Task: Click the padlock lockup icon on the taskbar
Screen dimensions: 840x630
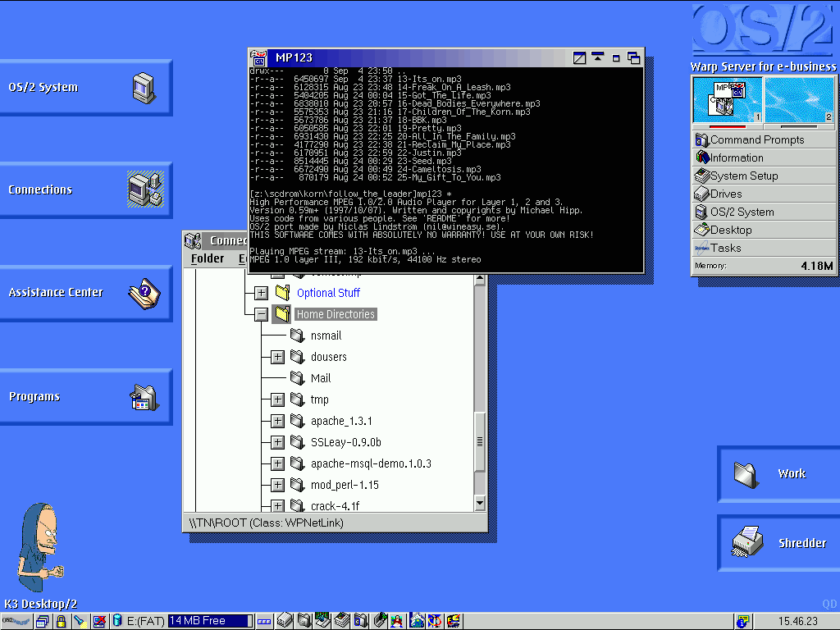Action: click(61, 622)
